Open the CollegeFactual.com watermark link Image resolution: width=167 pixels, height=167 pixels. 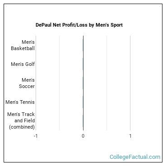[135, 157]
